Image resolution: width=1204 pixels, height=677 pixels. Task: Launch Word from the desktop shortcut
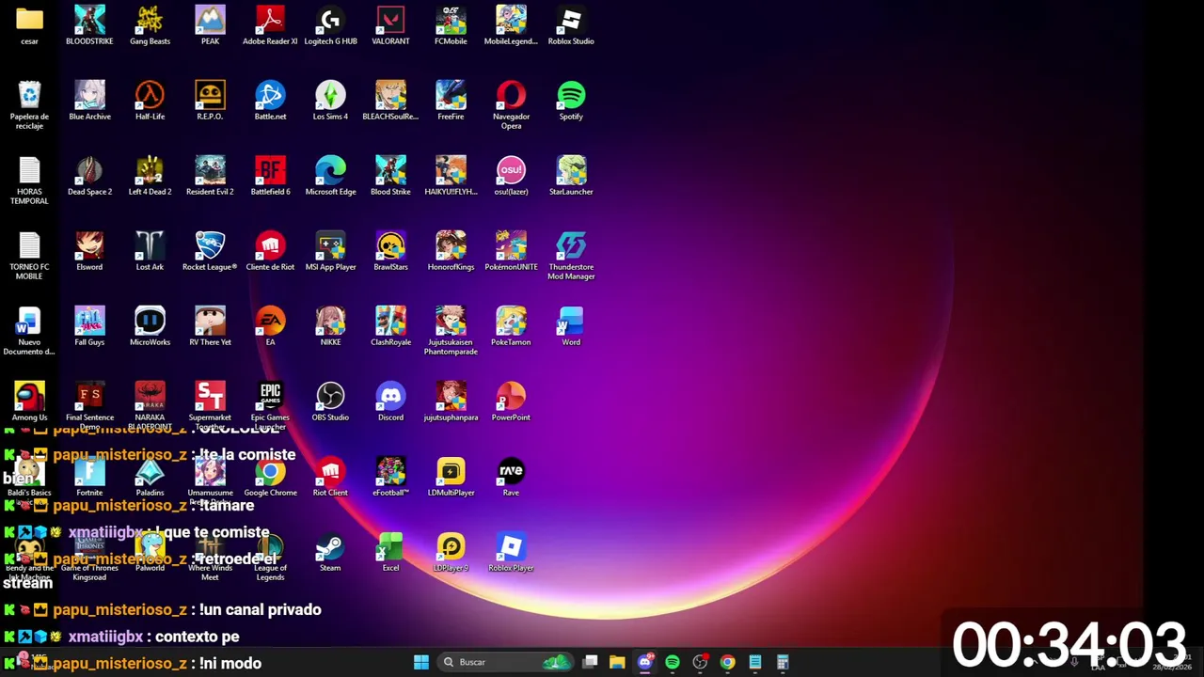point(571,326)
